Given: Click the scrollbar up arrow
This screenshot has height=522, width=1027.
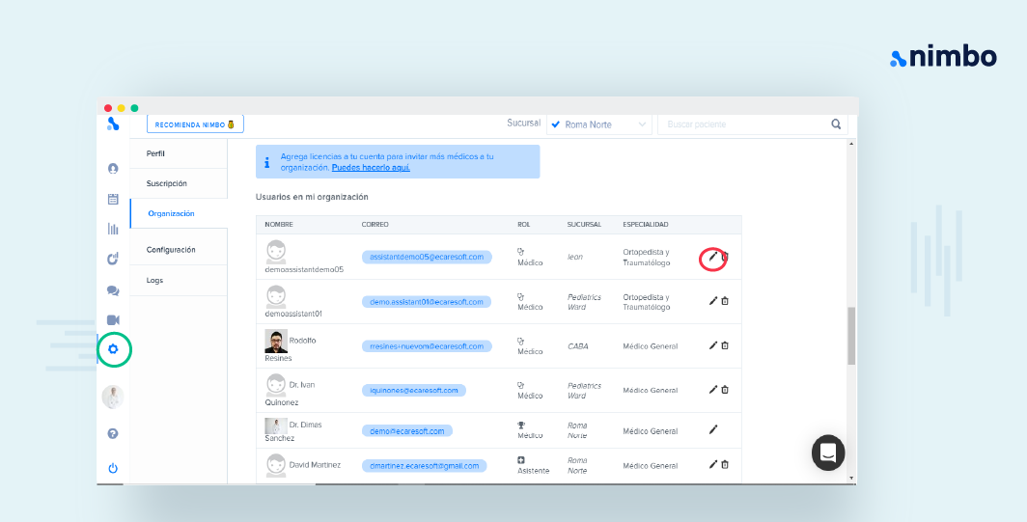Looking at the screenshot, I should (x=851, y=144).
